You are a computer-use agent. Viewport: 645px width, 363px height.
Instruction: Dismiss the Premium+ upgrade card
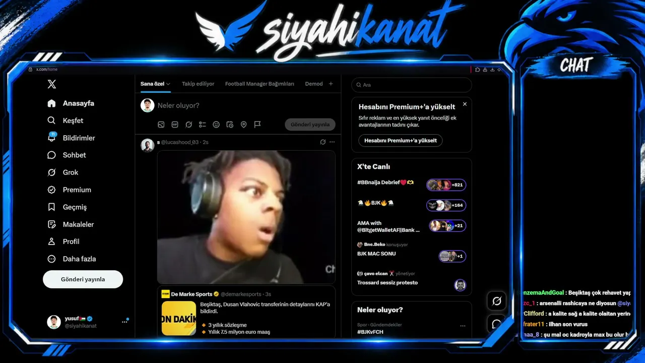[465, 104]
